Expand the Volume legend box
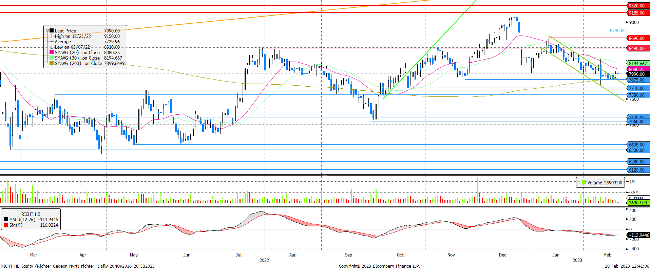The width and height of the screenshot is (650, 269). tap(580, 182)
